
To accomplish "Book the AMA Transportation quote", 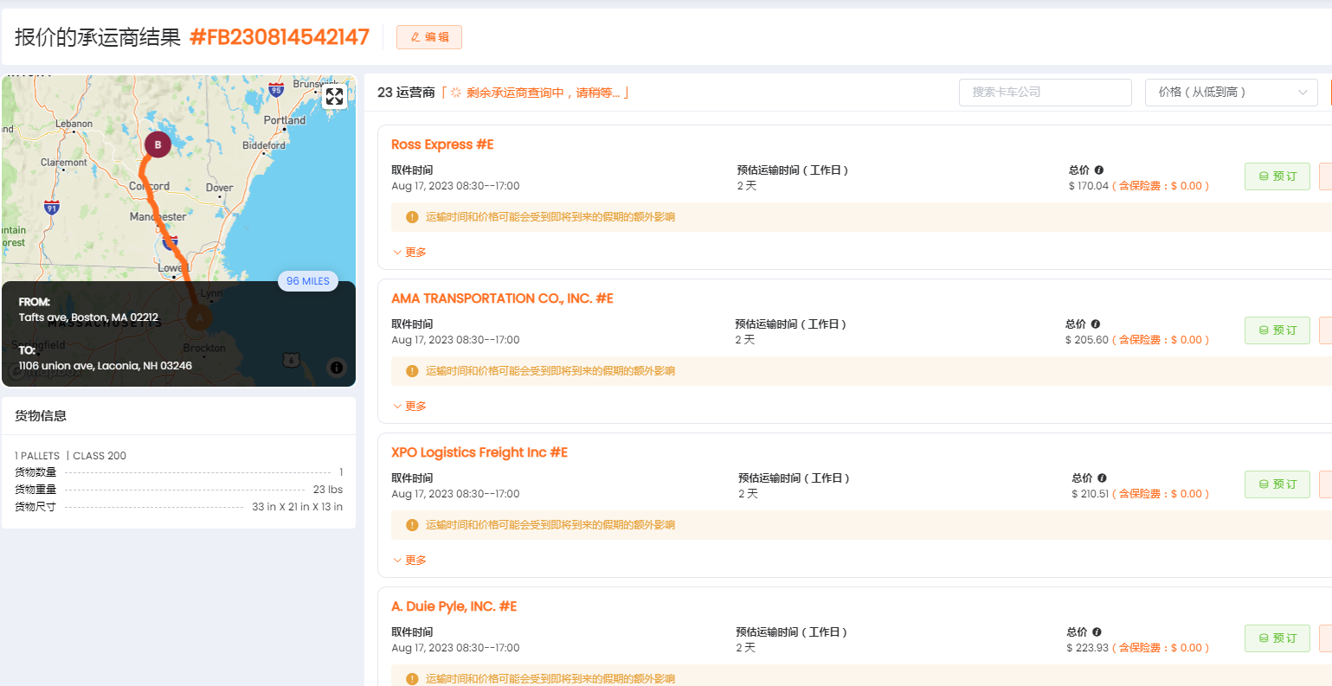I will (1277, 330).
